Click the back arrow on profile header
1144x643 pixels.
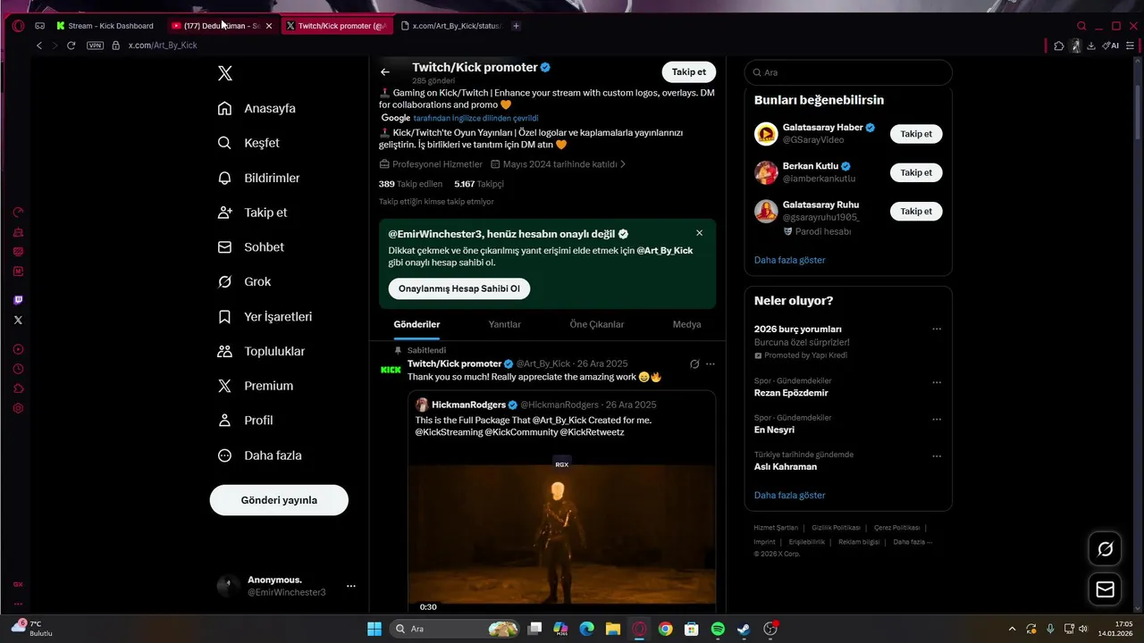click(385, 72)
